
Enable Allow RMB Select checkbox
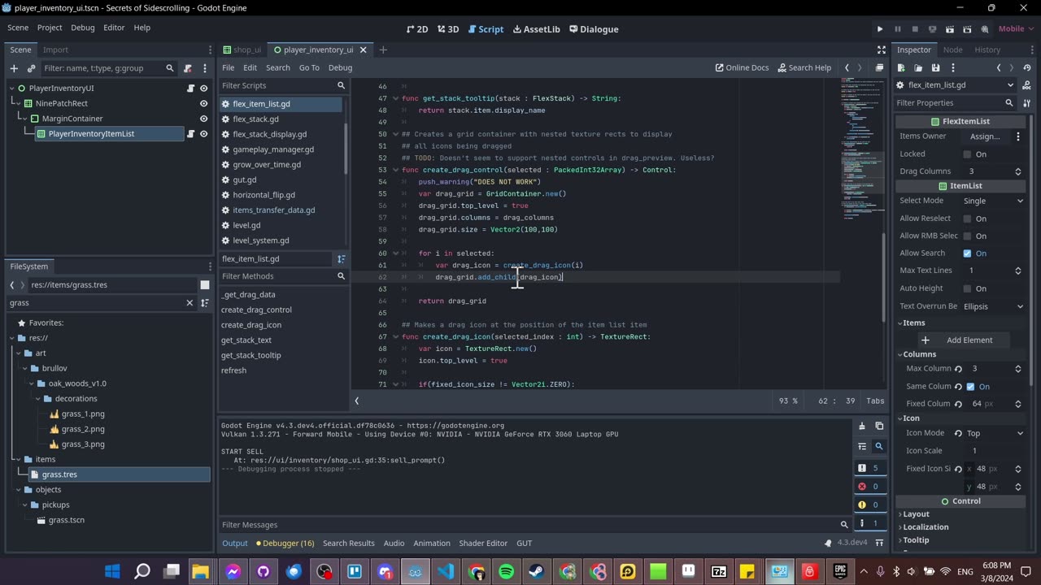967,236
